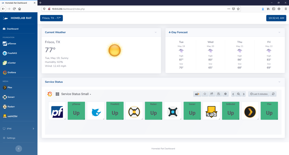Viewport: 289px width, 155px height.
Task: Click the SABnzbd Up status panel
Action: (x=231, y=111)
